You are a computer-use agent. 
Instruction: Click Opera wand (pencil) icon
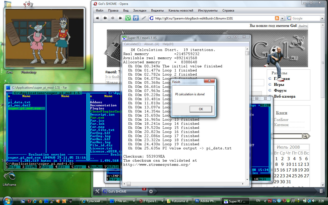click(x=143, y=18)
